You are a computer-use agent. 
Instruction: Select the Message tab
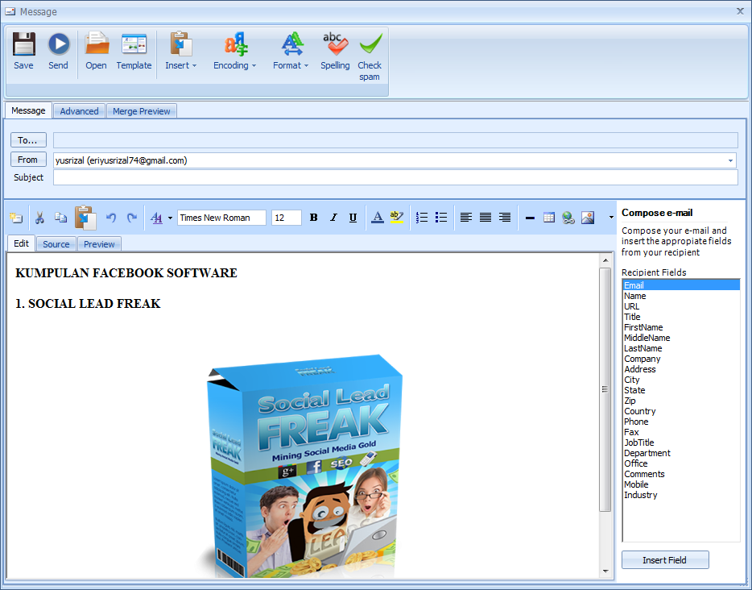pyautogui.click(x=28, y=110)
